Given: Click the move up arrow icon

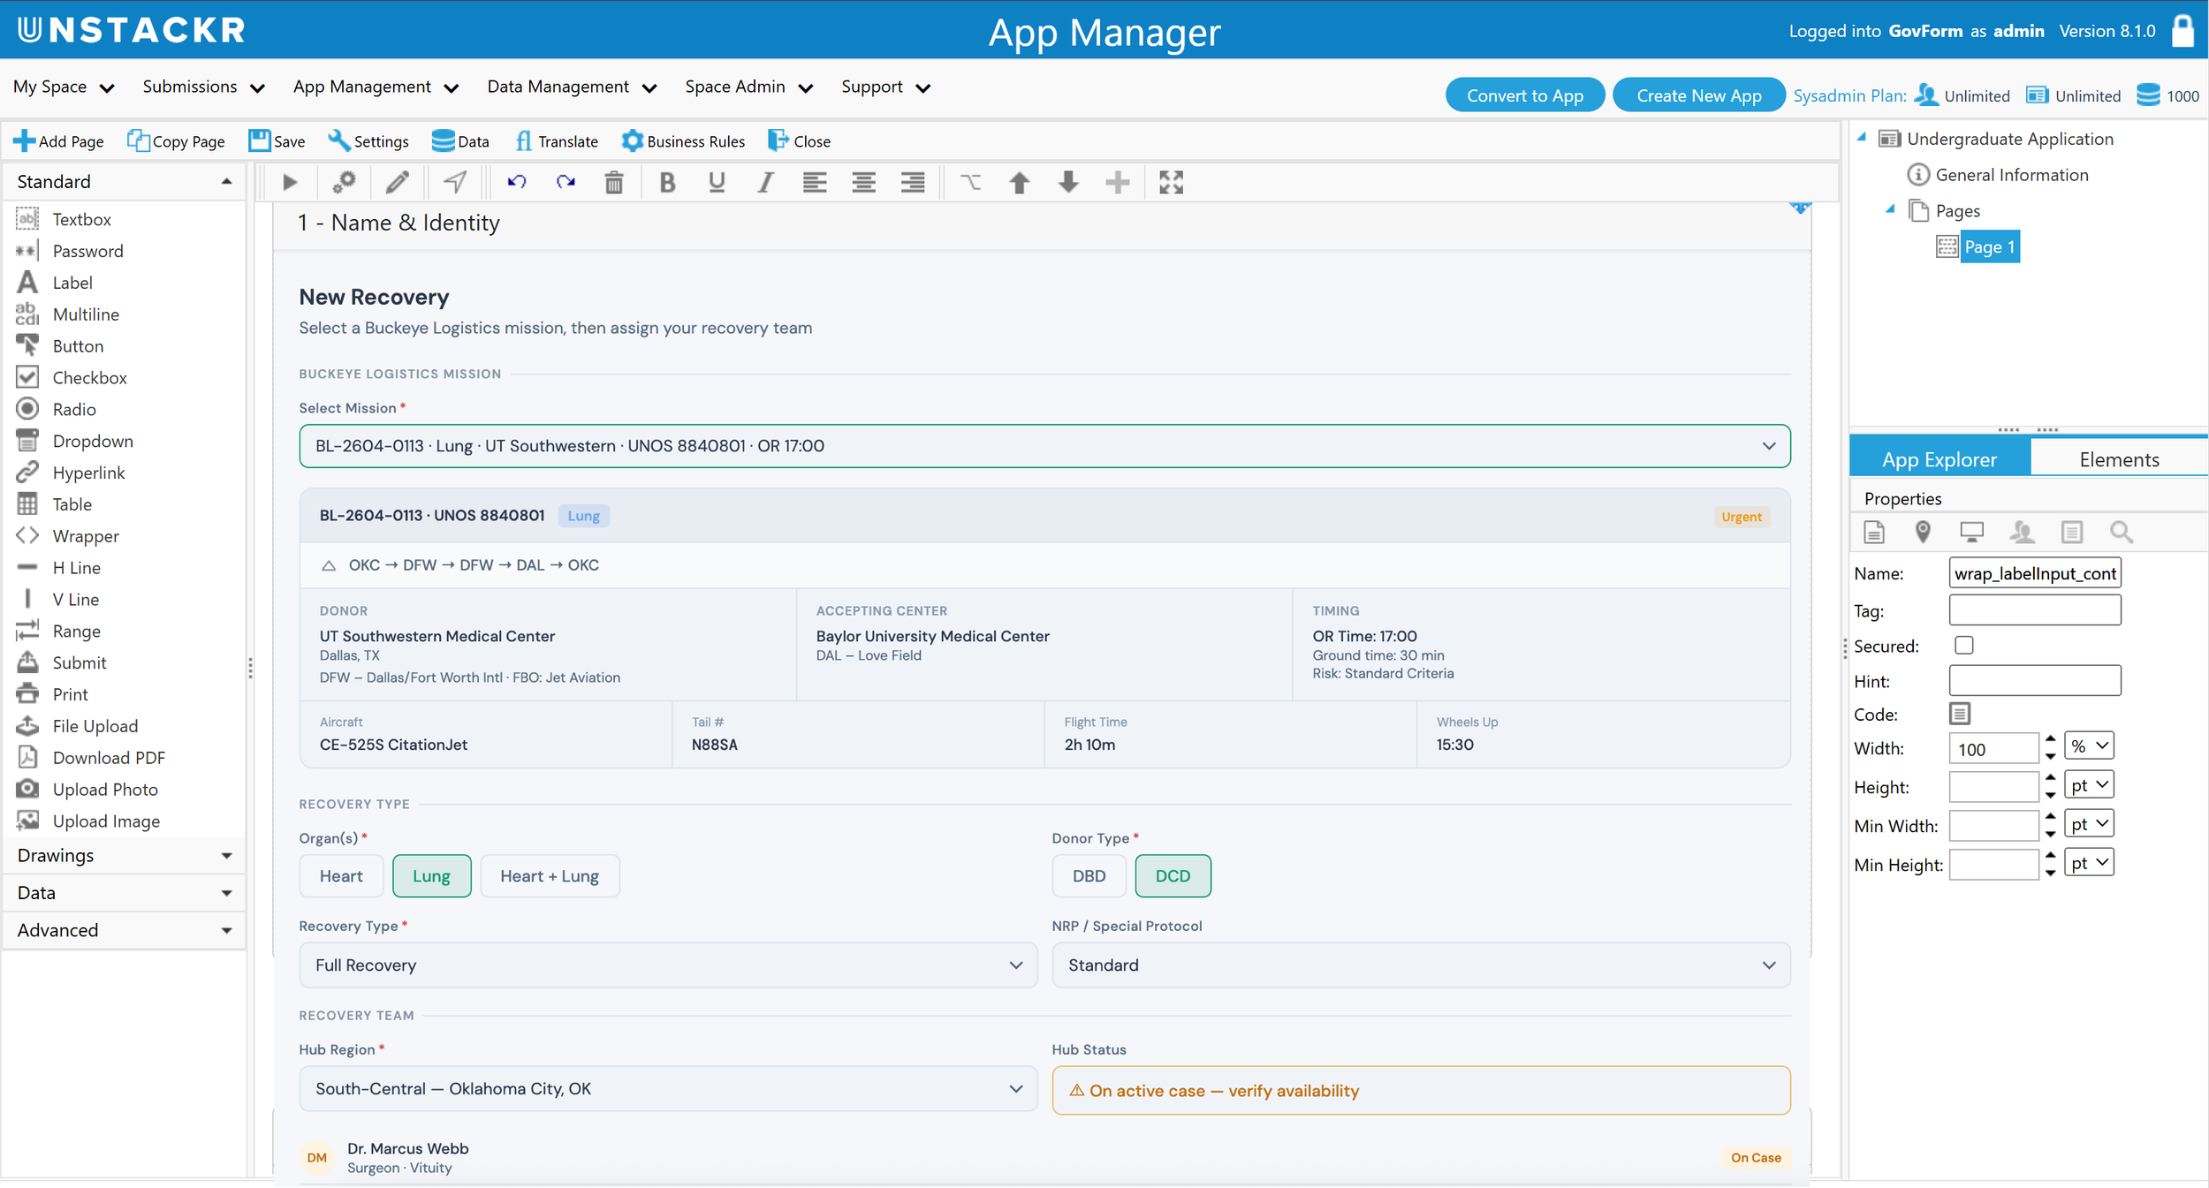Looking at the screenshot, I should [x=1020, y=183].
